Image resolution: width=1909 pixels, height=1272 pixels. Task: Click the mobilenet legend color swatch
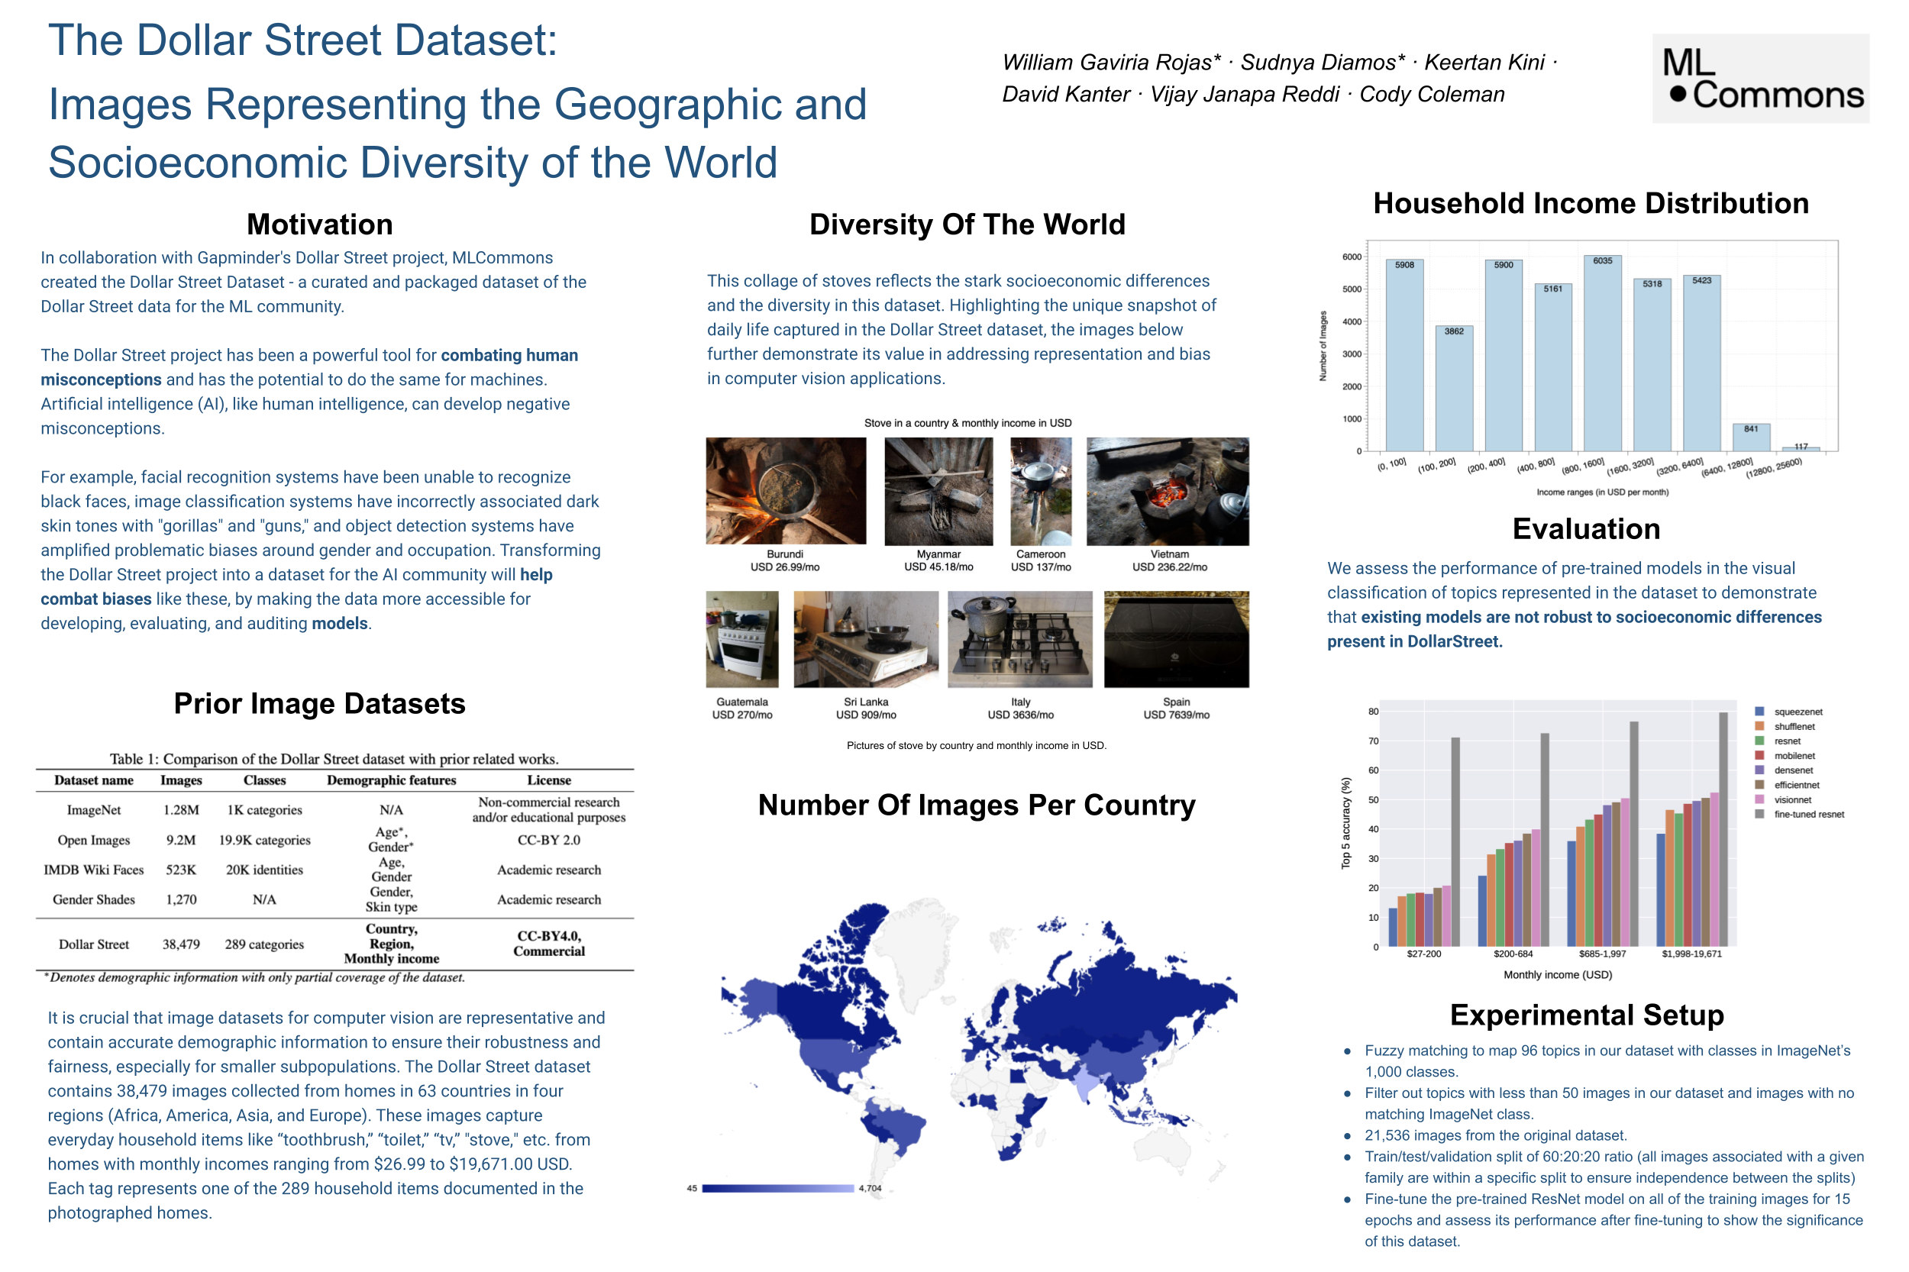pyautogui.click(x=1759, y=755)
